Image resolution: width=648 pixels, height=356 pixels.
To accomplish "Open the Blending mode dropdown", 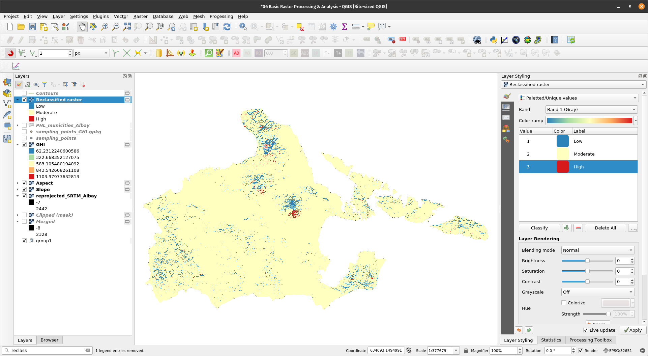I will (598, 250).
